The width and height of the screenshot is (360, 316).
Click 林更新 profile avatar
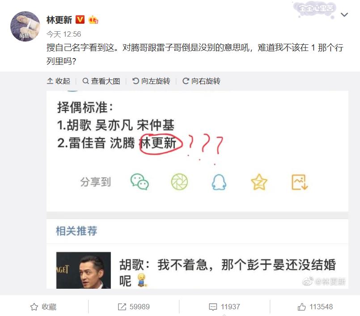tap(25, 26)
